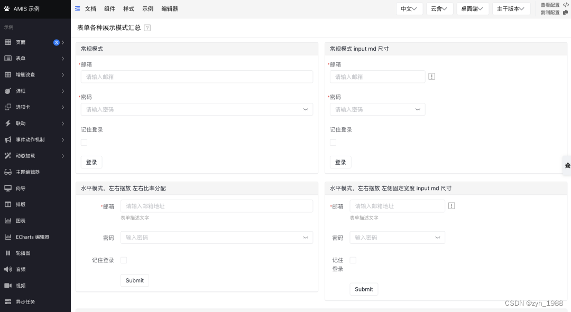Focus the 请输入邮箱 field in 常规模式

(197, 77)
